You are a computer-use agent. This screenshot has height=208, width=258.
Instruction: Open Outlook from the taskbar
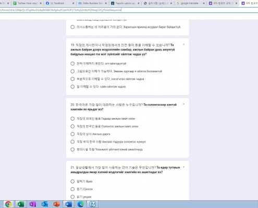click(45, 204)
